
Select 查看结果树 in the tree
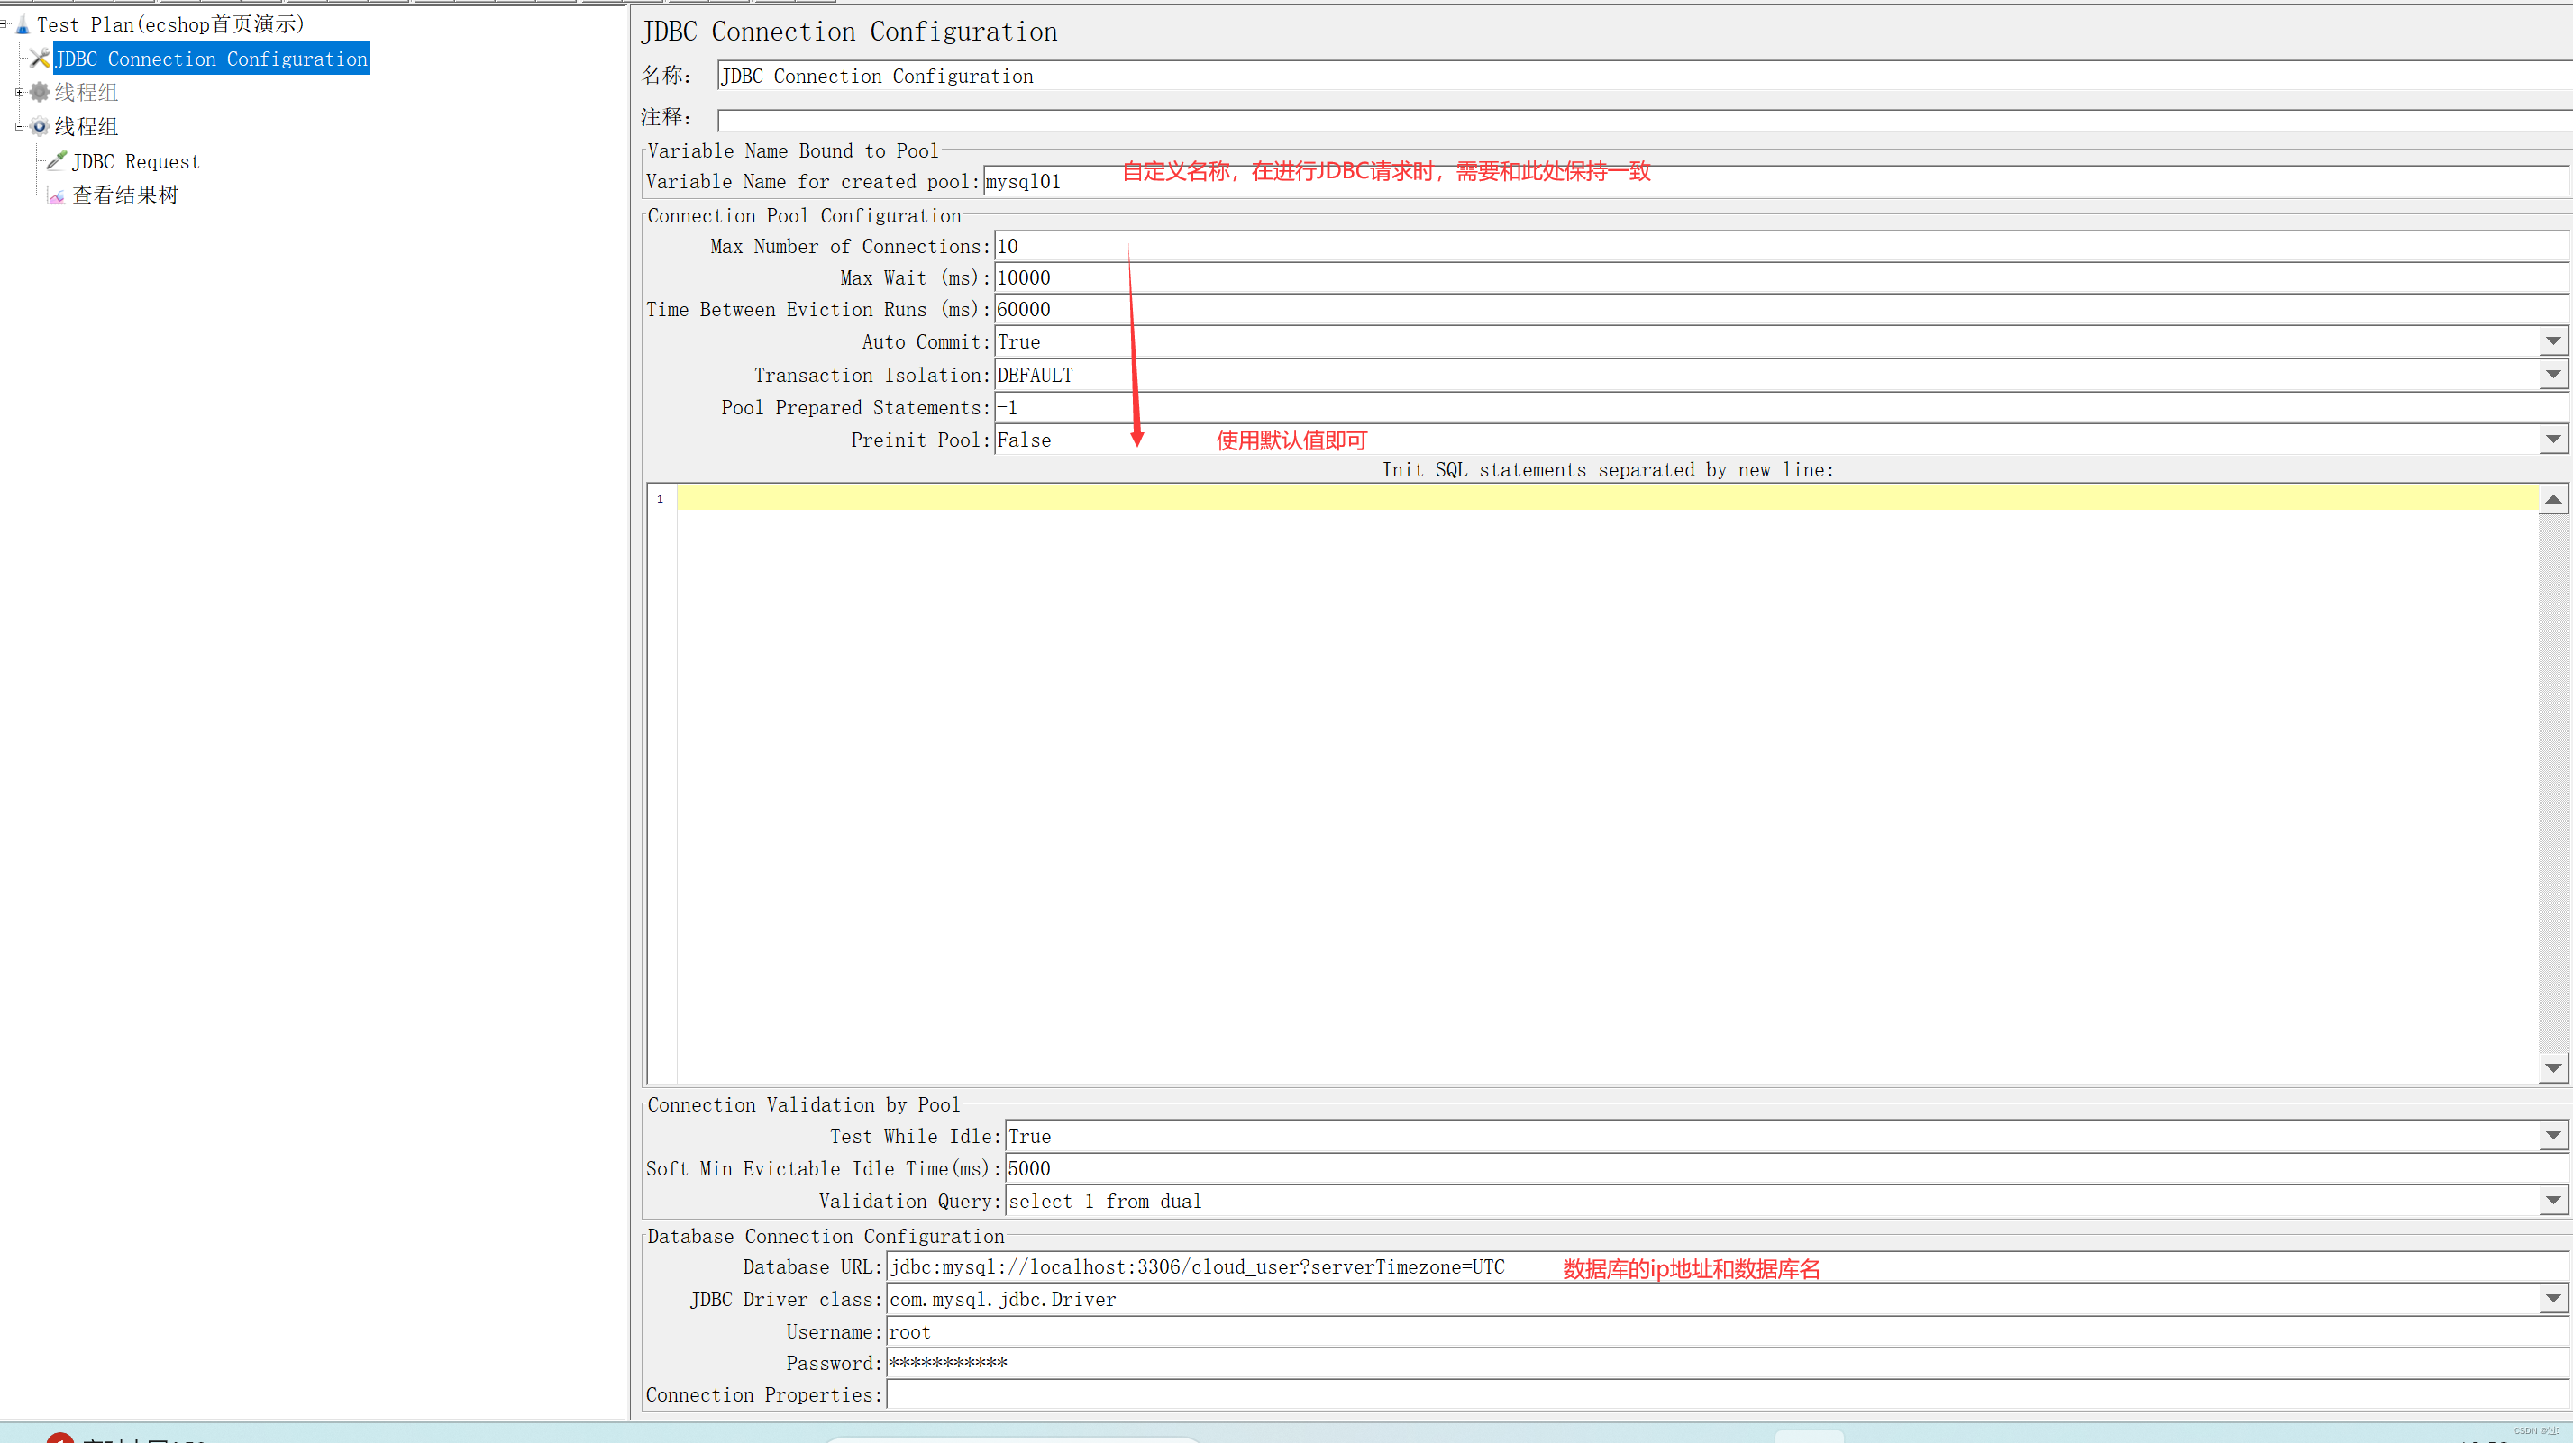[x=125, y=195]
